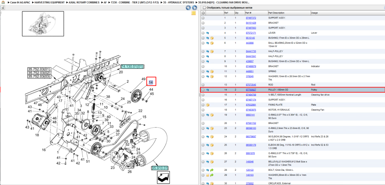
Task: Toggle selection circle for ref 1 SUPPORT ASSY.
Action: click(x=203, y=18)
